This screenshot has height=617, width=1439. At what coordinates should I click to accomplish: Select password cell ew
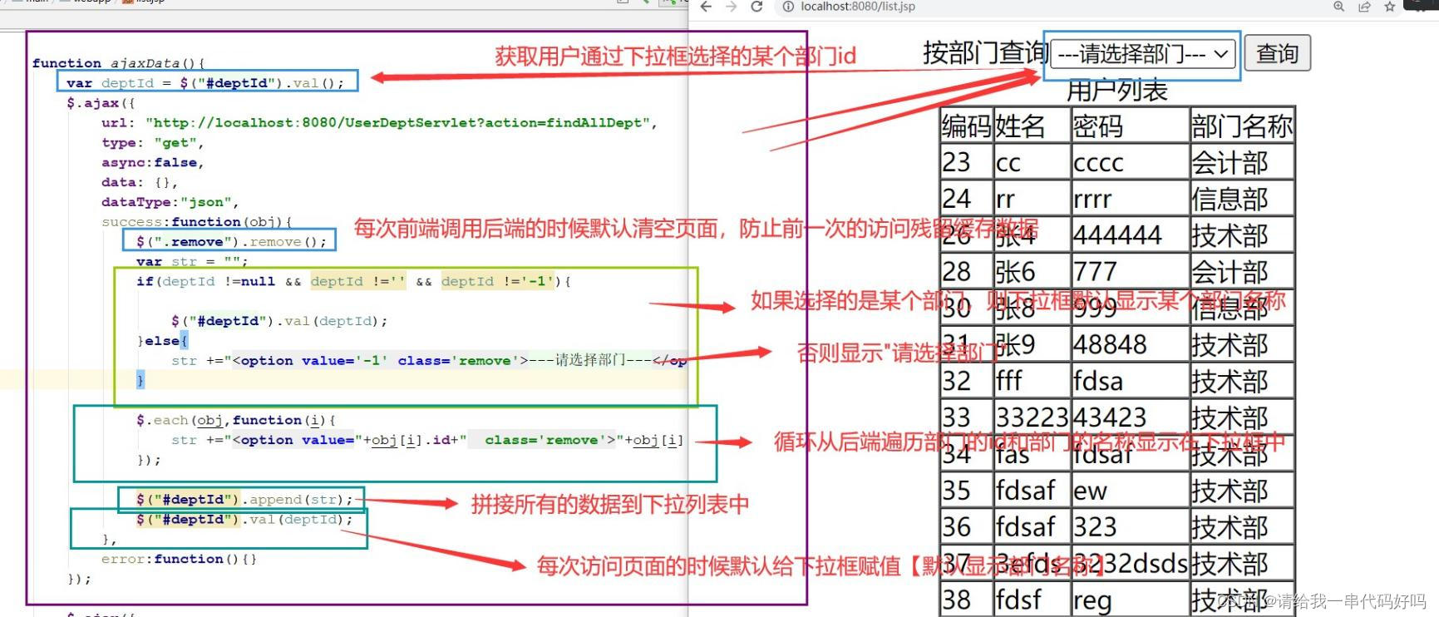point(1130,491)
